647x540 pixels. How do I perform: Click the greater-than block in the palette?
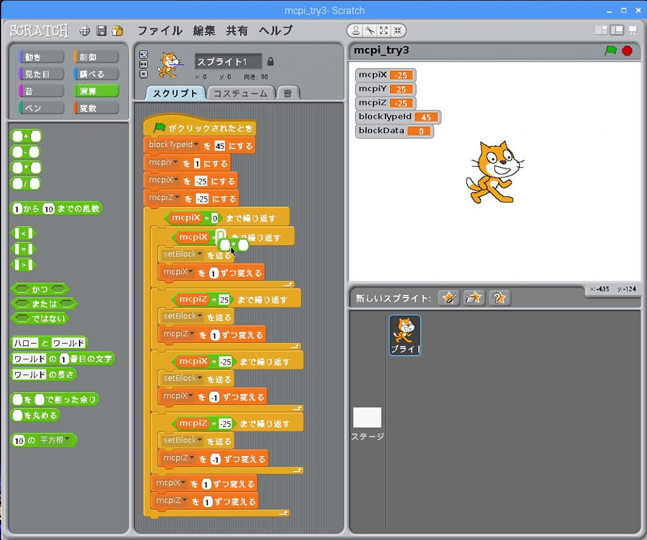point(23,265)
